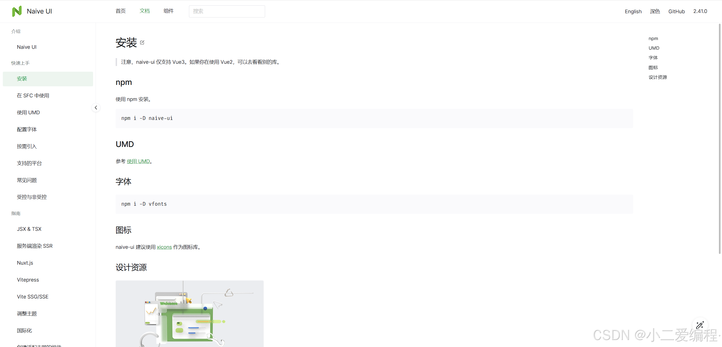Jump to 字体 anchor in right outline
Screen dimensions: 722x347
(x=653, y=58)
